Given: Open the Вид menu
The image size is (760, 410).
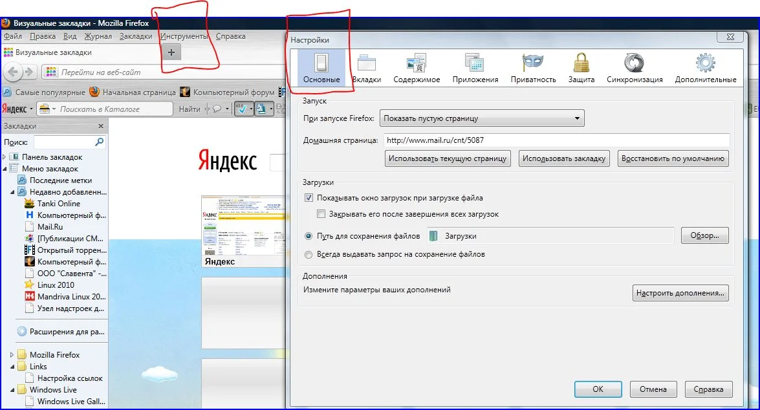Looking at the screenshot, I should (x=70, y=36).
